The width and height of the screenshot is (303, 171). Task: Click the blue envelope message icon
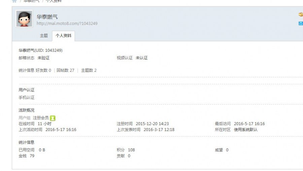300,23
